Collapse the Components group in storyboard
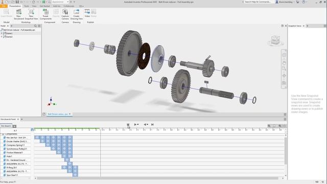Screen dimensions: 327x184 [x=1, y=134]
